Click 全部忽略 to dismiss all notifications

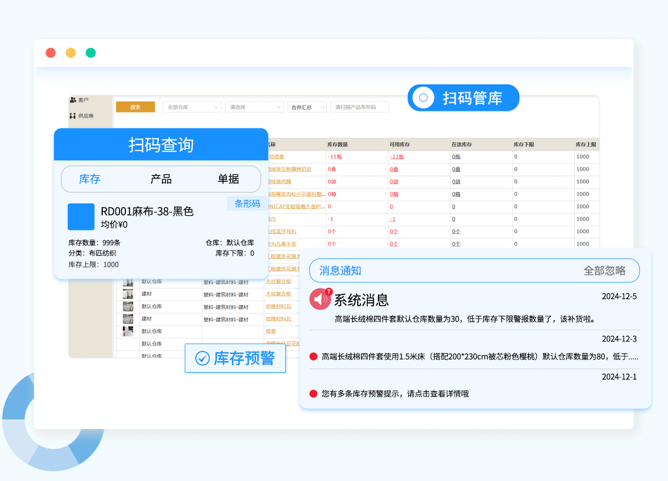click(x=604, y=271)
